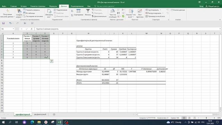The height and width of the screenshot is (125, 222).
Task: Click Промежуточный итог button
Action: [x=155, y=16]
